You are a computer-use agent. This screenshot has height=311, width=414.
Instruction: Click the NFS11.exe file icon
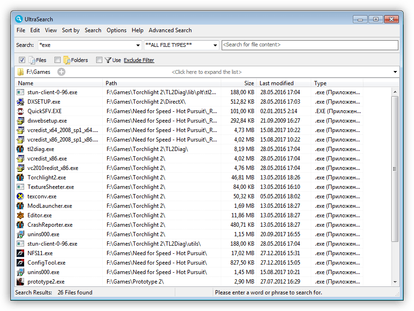(x=20, y=253)
